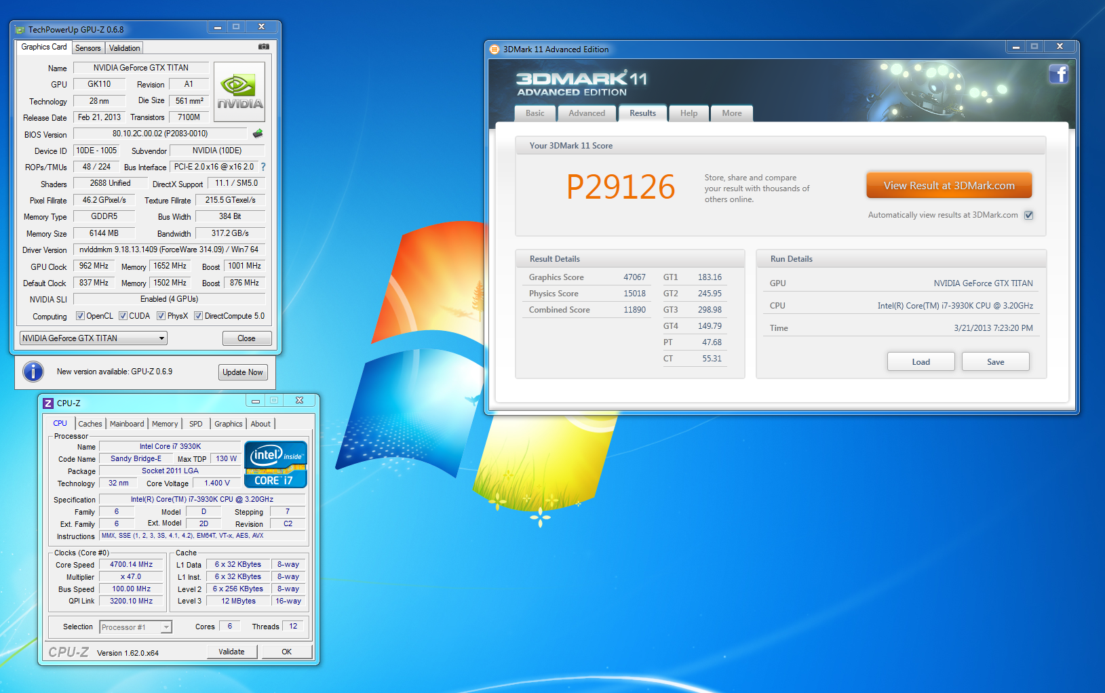Select the CPU tab in CPU-Z
Image resolution: width=1105 pixels, height=693 pixels.
coord(60,423)
